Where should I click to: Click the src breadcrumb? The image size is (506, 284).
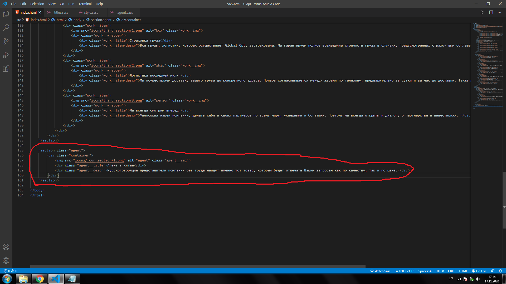19,20
